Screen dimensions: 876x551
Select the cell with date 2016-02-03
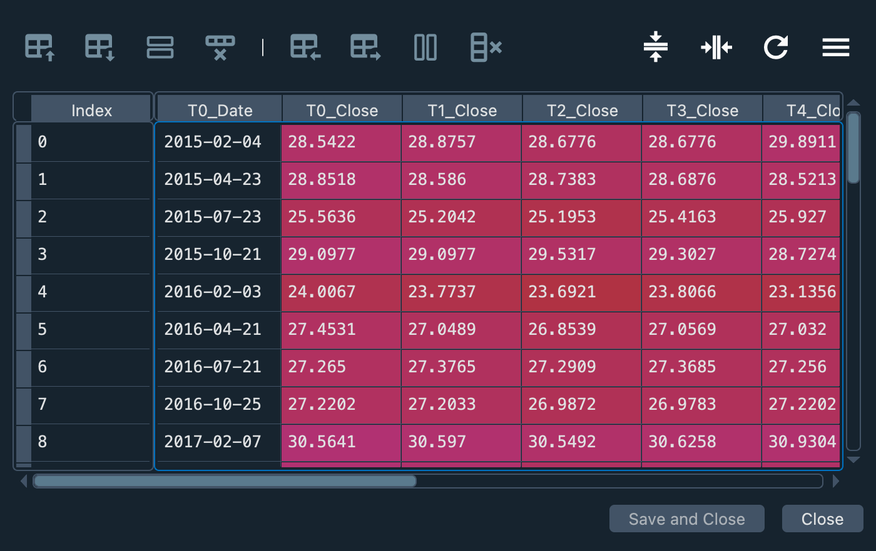click(x=213, y=292)
